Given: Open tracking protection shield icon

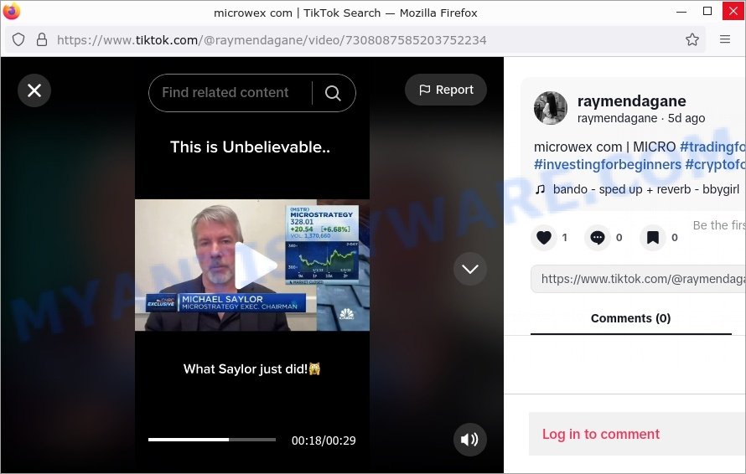Looking at the screenshot, I should 18,39.
